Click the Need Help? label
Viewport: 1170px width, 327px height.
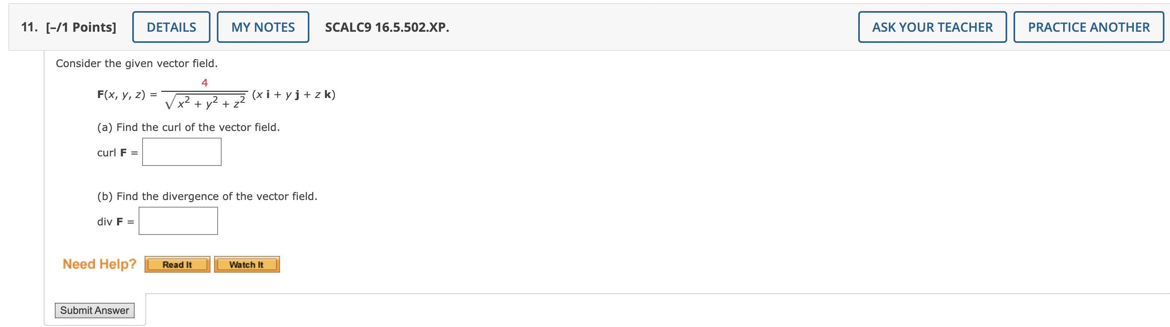coord(99,264)
